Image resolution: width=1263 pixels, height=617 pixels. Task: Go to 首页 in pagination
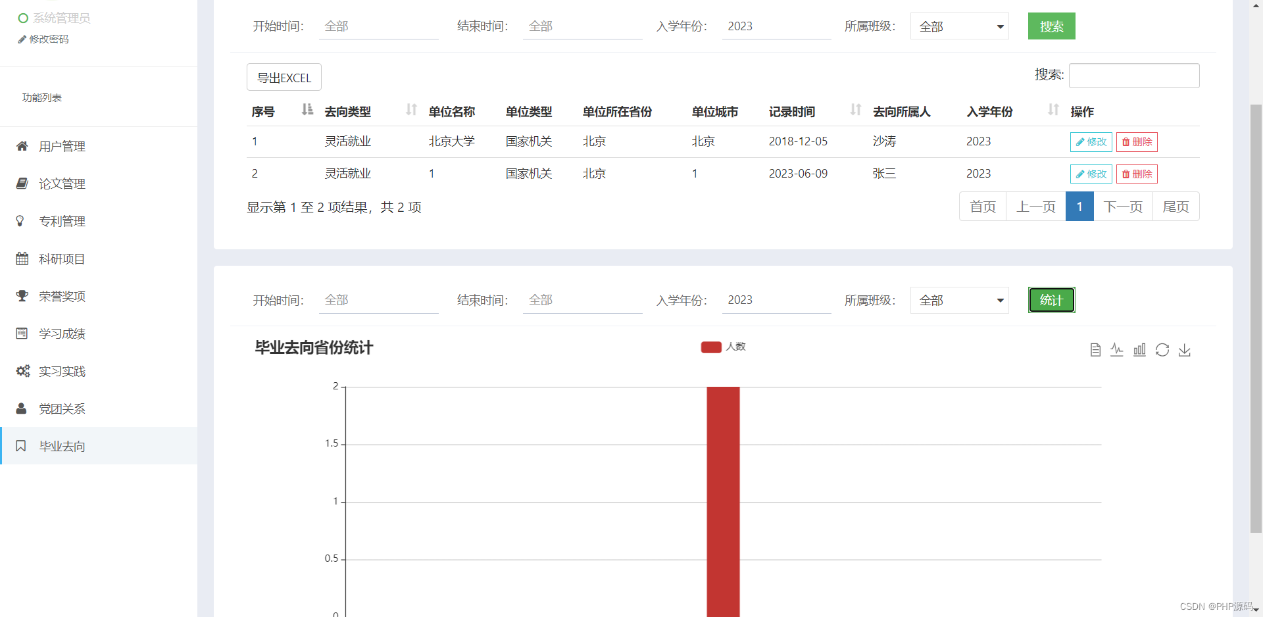[983, 207]
